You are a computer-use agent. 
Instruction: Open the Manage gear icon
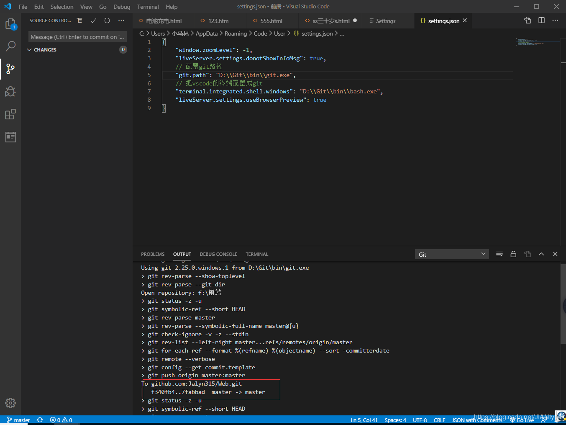click(10, 403)
